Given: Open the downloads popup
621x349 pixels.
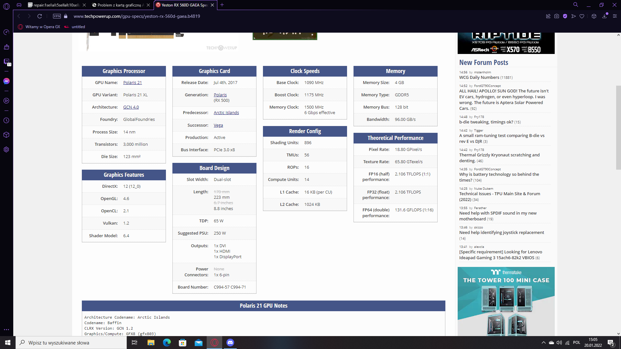Looking at the screenshot, I should [605, 16].
